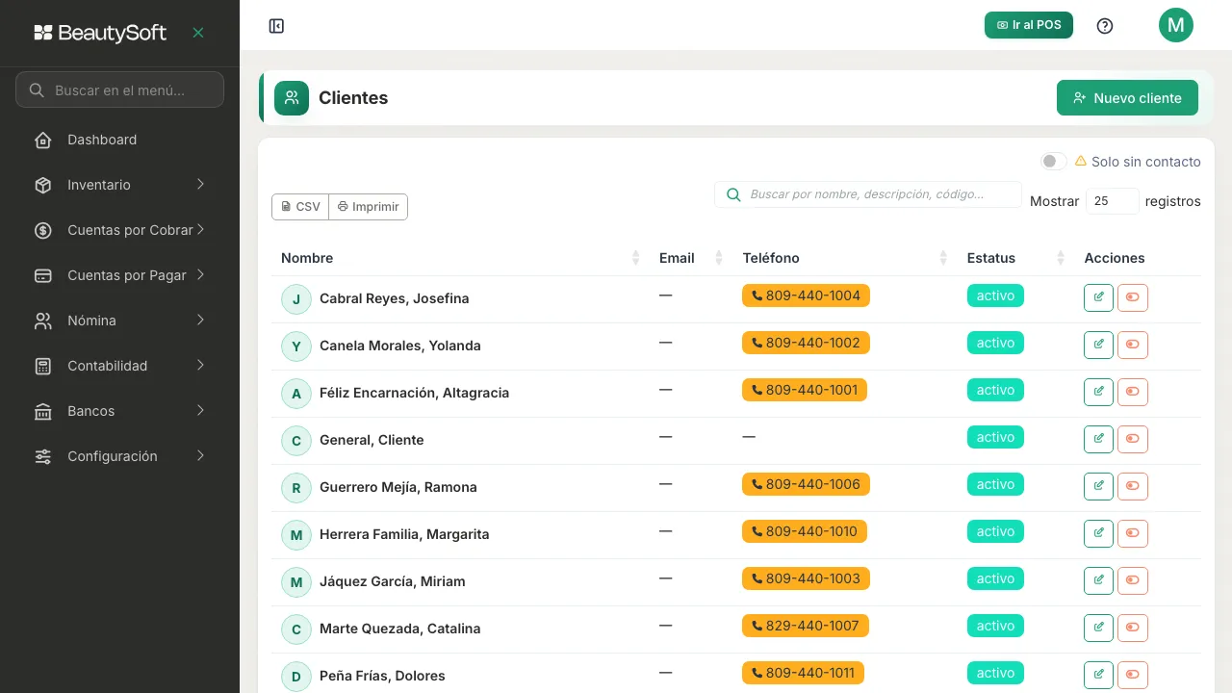This screenshot has height=693, width=1232.
Task: Click the search magnifier icon in the client search box
Action: coord(733,194)
